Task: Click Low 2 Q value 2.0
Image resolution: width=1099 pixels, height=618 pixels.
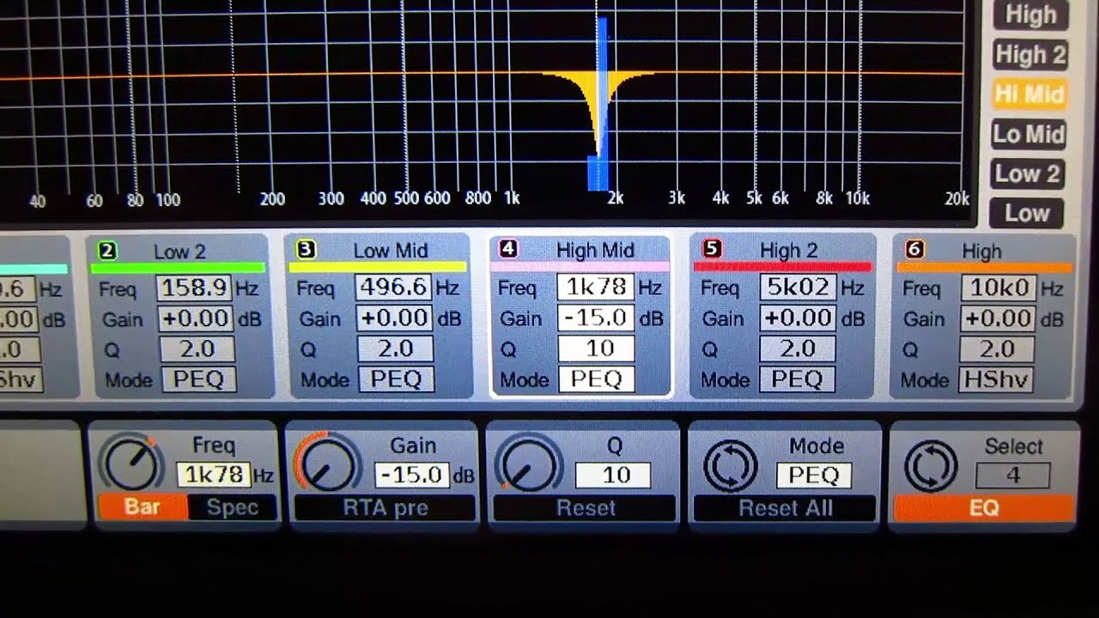Action: pos(197,349)
